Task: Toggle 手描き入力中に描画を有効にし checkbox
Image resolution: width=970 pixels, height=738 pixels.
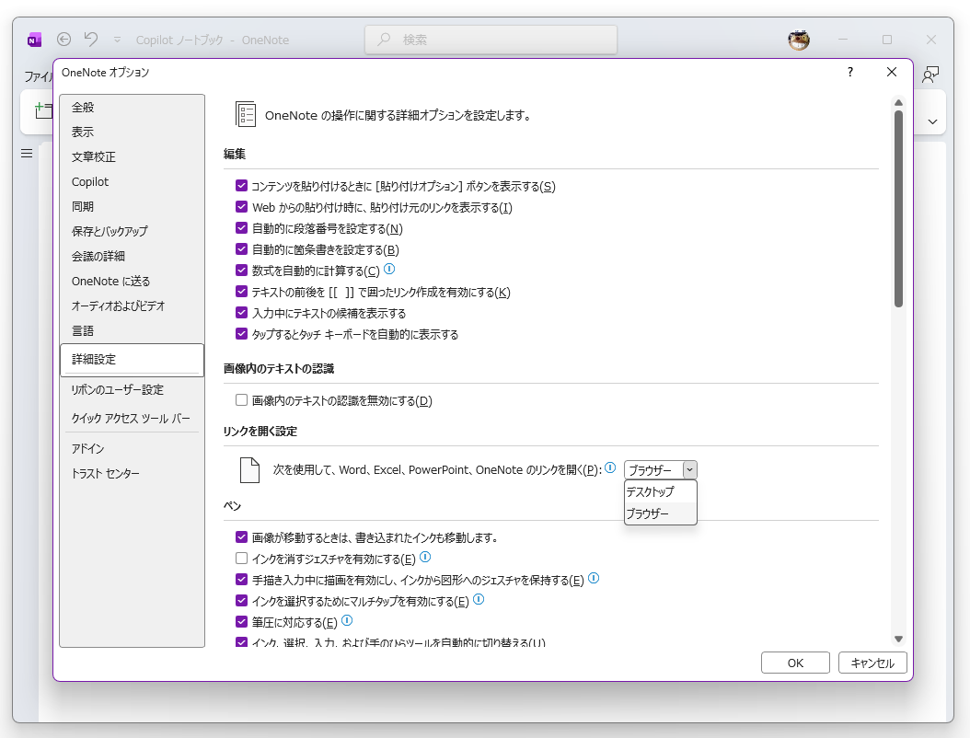Action: click(241, 580)
